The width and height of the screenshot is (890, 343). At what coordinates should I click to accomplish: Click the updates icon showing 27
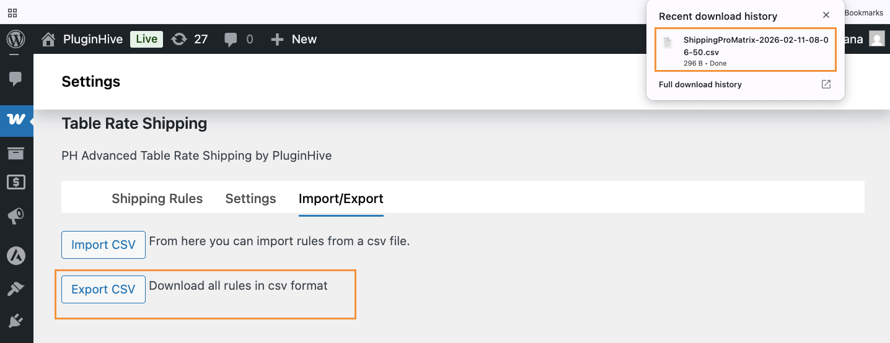(189, 39)
